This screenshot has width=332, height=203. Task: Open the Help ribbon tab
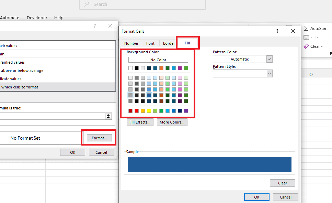tap(59, 18)
